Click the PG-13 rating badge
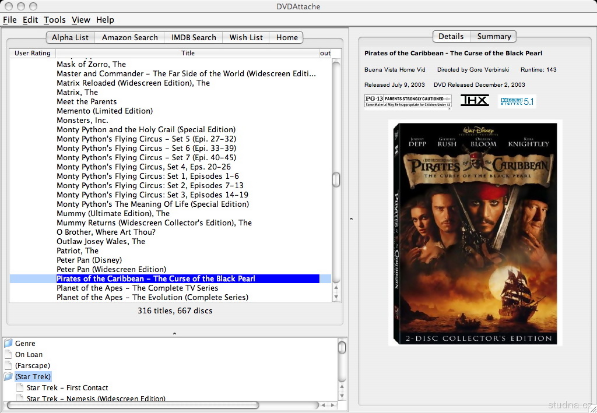The width and height of the screenshot is (597, 413). pyautogui.click(x=408, y=101)
